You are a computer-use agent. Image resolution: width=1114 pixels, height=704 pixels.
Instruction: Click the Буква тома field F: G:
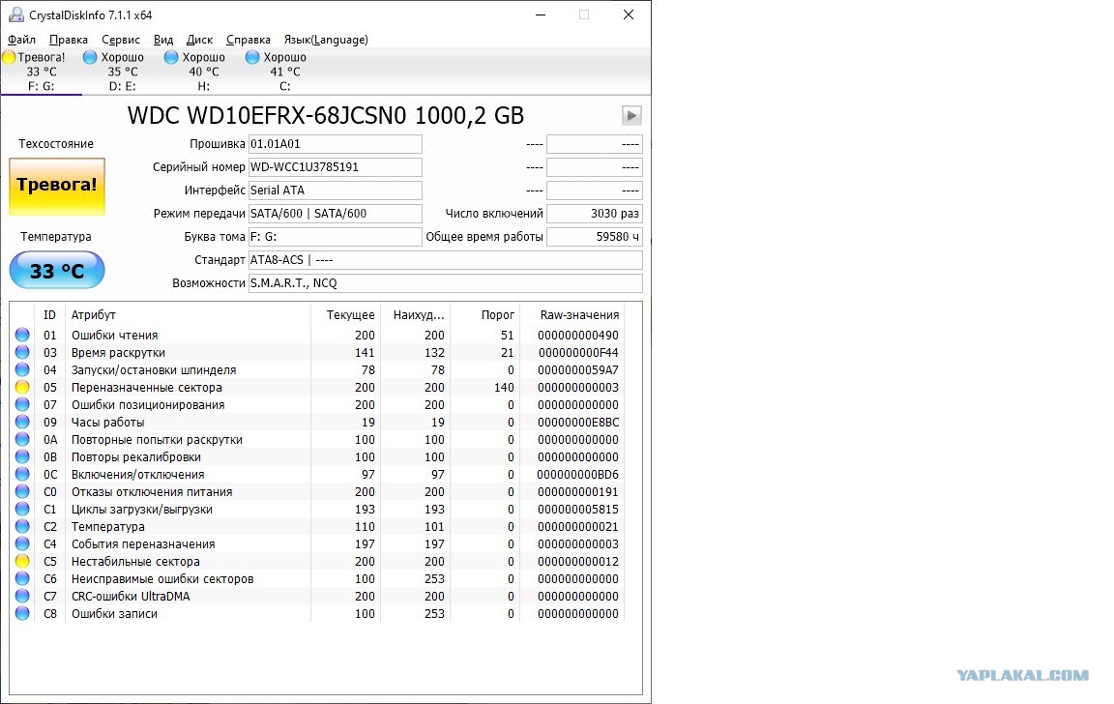(x=336, y=237)
